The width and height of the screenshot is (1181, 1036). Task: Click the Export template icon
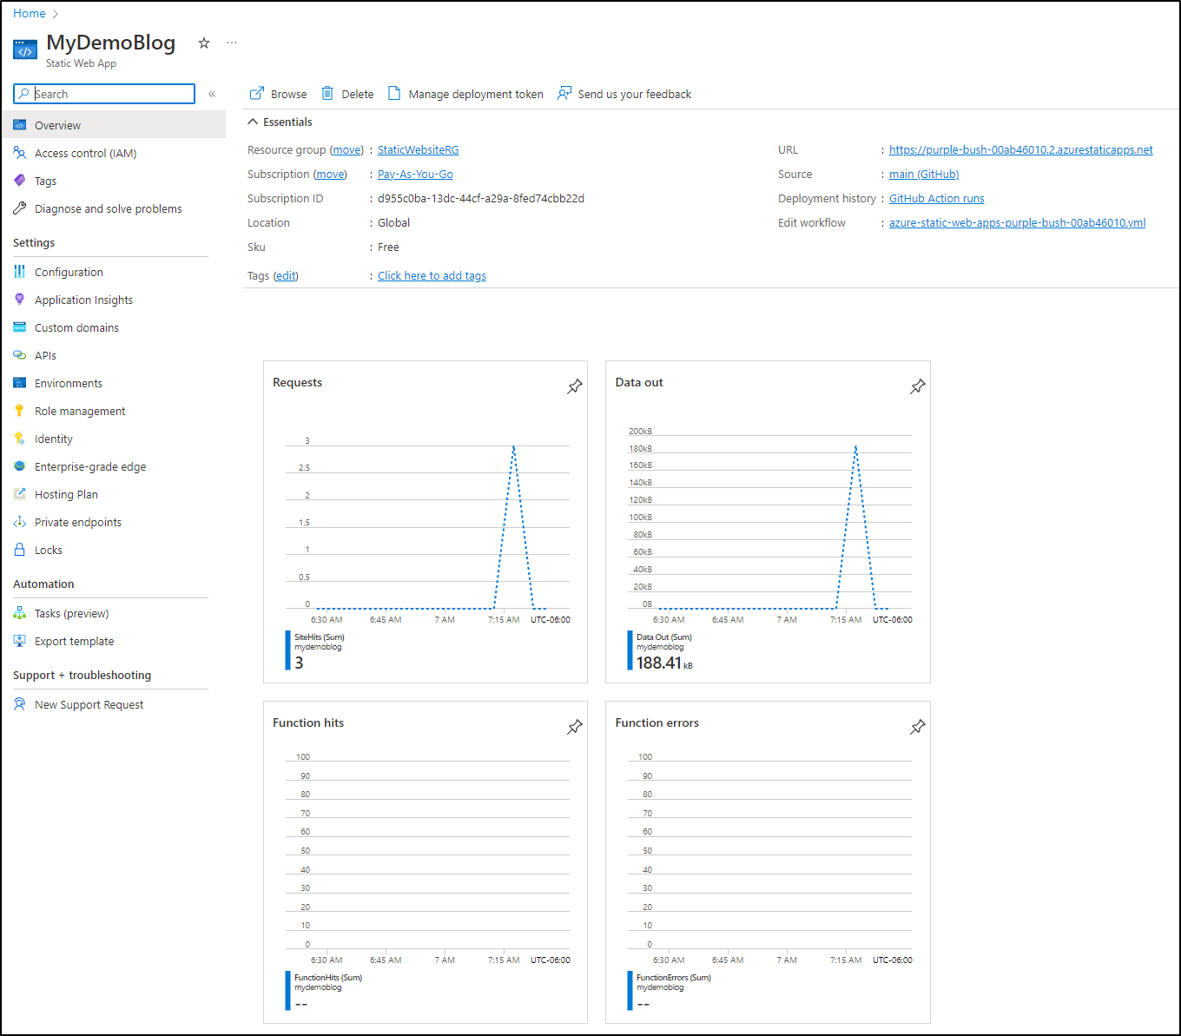pos(20,641)
